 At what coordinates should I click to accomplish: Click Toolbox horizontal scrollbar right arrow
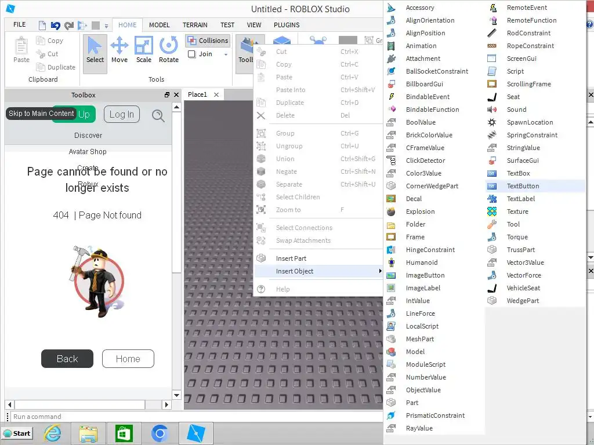(x=166, y=404)
